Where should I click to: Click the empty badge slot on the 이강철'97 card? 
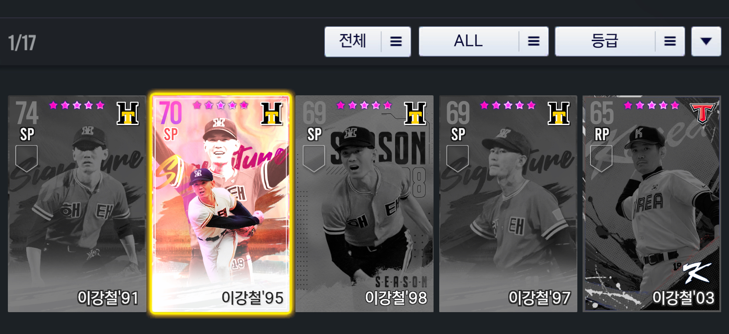458,158
